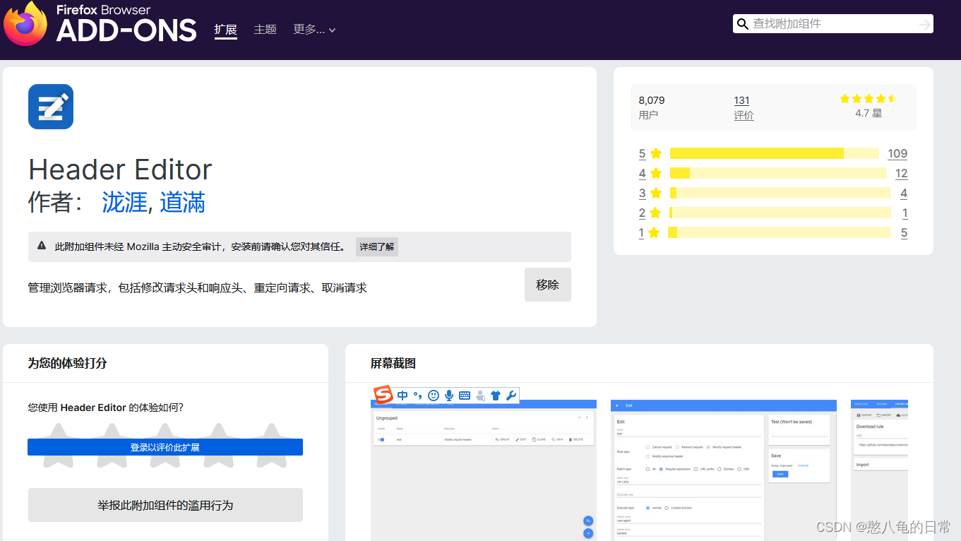Click the star icon in 5-star row
This screenshot has height=541, width=961.
click(x=656, y=153)
